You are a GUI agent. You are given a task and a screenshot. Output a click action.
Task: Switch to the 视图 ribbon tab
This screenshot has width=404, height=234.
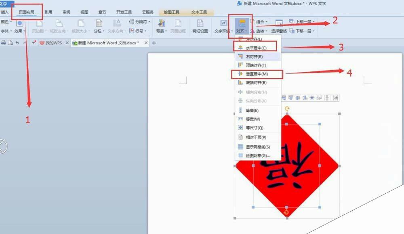(x=84, y=12)
